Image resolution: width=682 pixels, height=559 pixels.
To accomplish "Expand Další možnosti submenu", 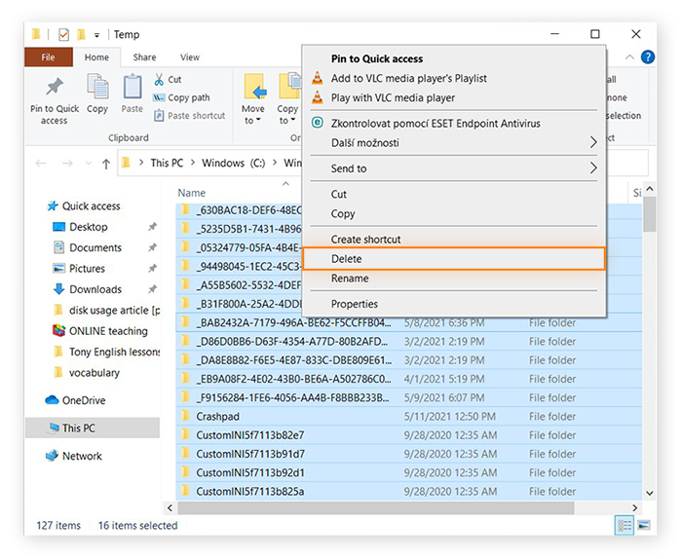I will [454, 142].
